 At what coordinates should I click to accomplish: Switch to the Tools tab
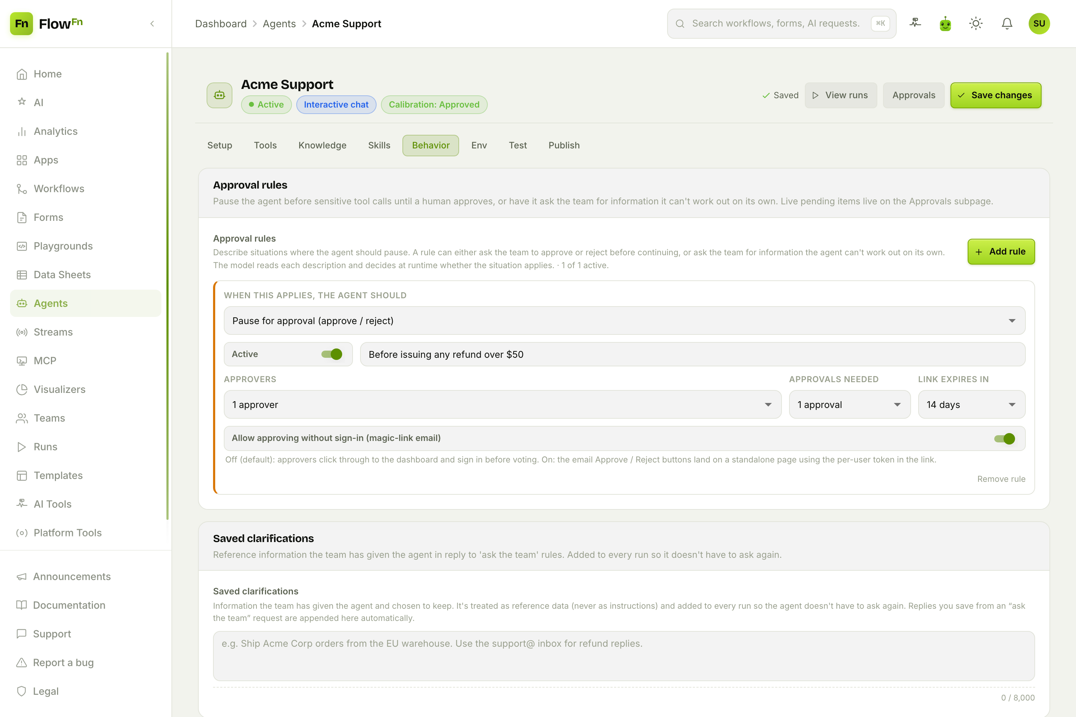(265, 146)
